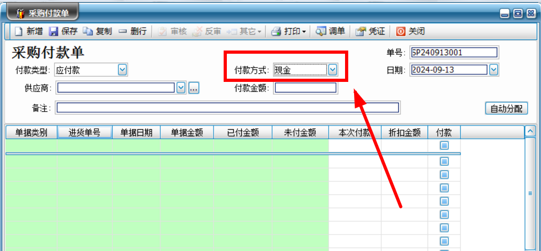Click into the 供应商 input field
Image resolution: width=541 pixels, height=251 pixels.
[x=116, y=88]
